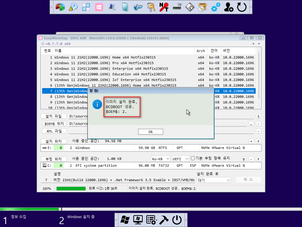Click the 설치 위치 button
This screenshot has width=302, height=227.
pos(54,141)
